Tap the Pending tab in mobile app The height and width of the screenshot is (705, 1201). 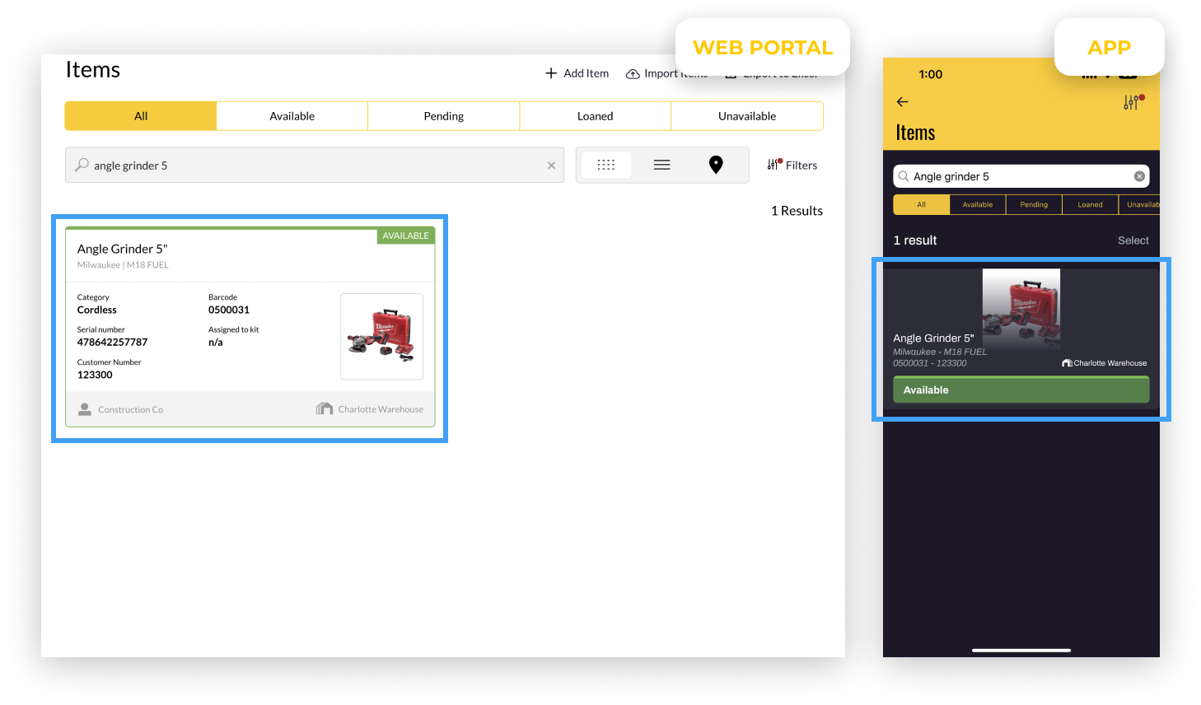[1034, 204]
